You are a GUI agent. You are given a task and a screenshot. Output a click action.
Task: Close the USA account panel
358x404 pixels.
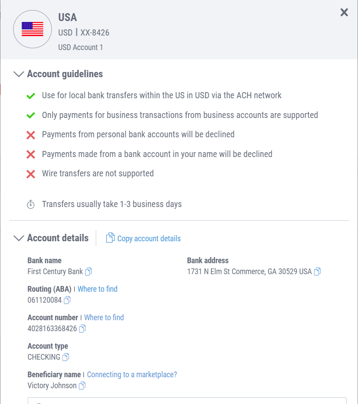[x=344, y=12]
